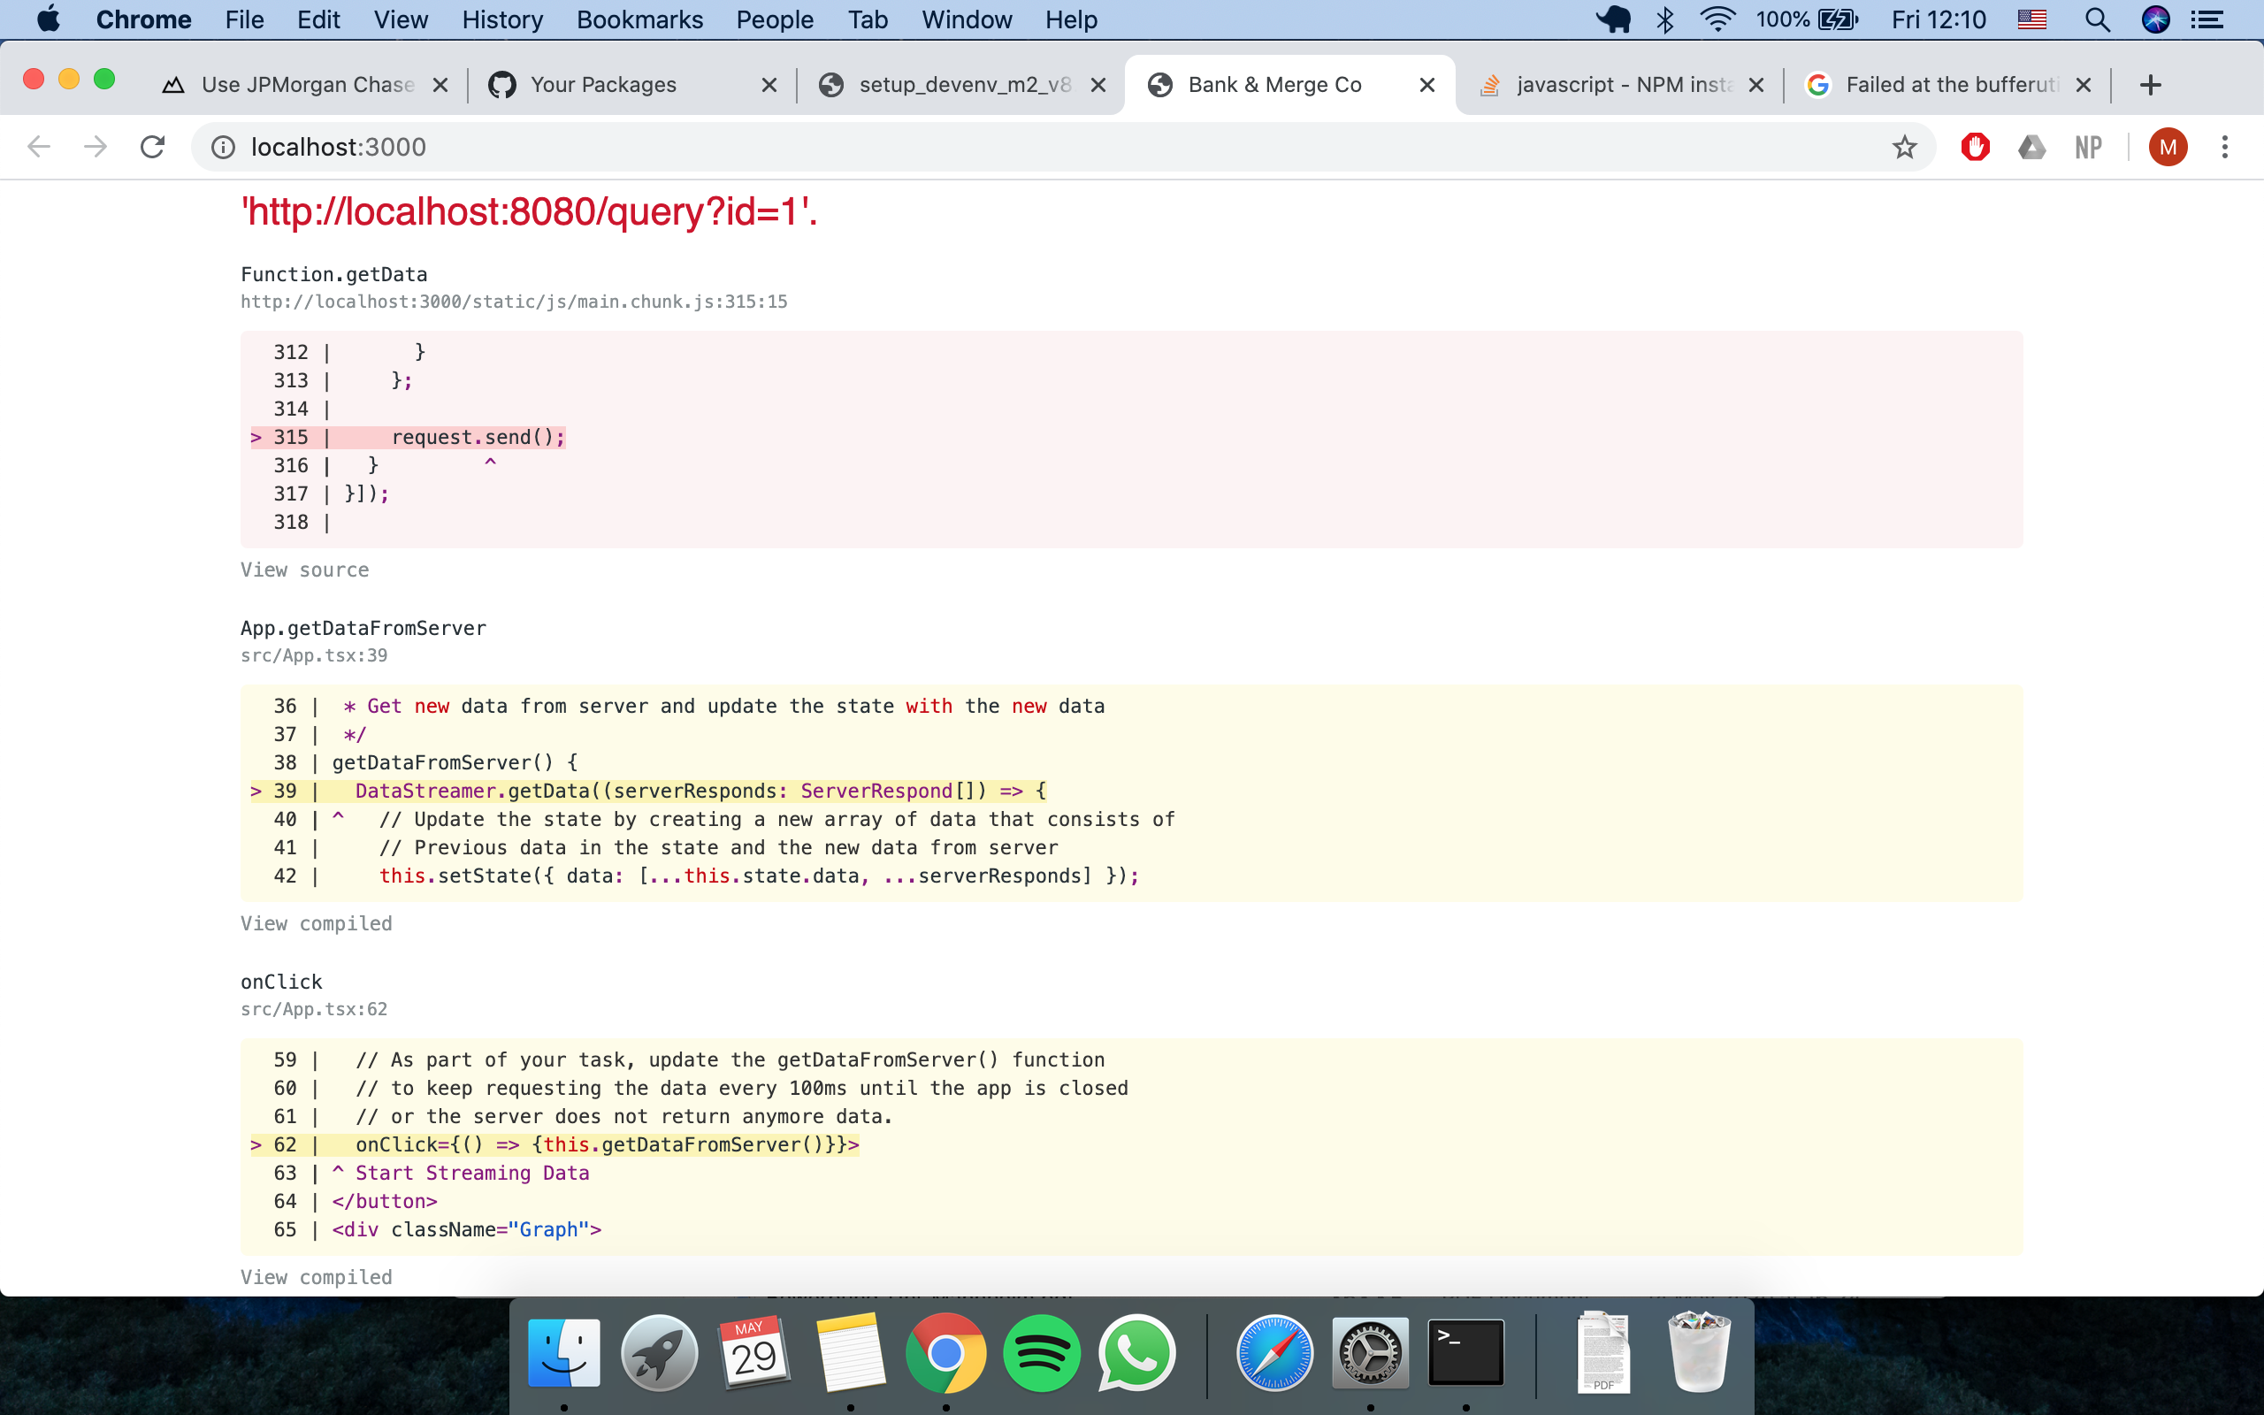Open Chrome's three-dot customize menu
This screenshot has height=1415, width=2264.
click(x=2225, y=147)
